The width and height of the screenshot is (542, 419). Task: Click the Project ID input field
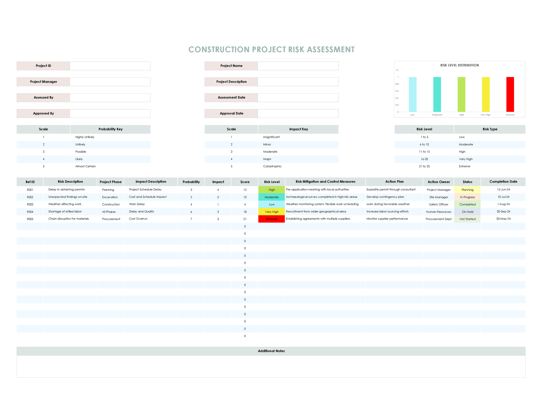point(110,66)
